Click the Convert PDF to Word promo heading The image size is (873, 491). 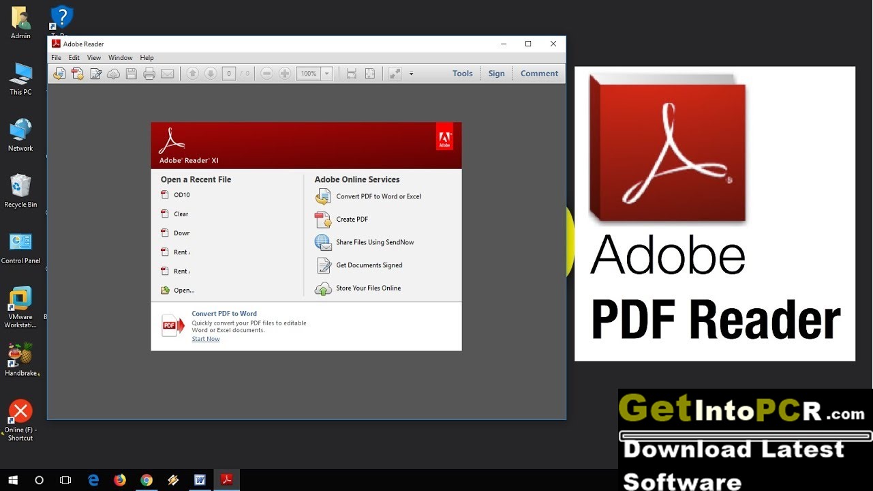pos(224,314)
